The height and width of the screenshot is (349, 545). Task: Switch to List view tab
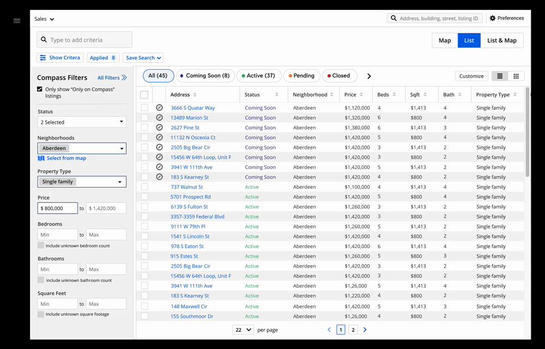(469, 40)
